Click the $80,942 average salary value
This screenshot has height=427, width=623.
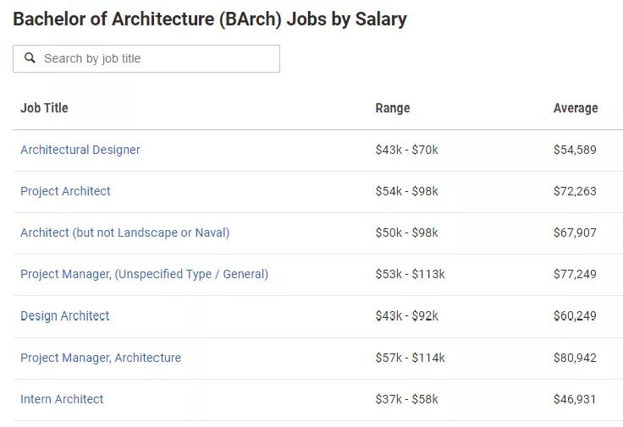pos(575,358)
